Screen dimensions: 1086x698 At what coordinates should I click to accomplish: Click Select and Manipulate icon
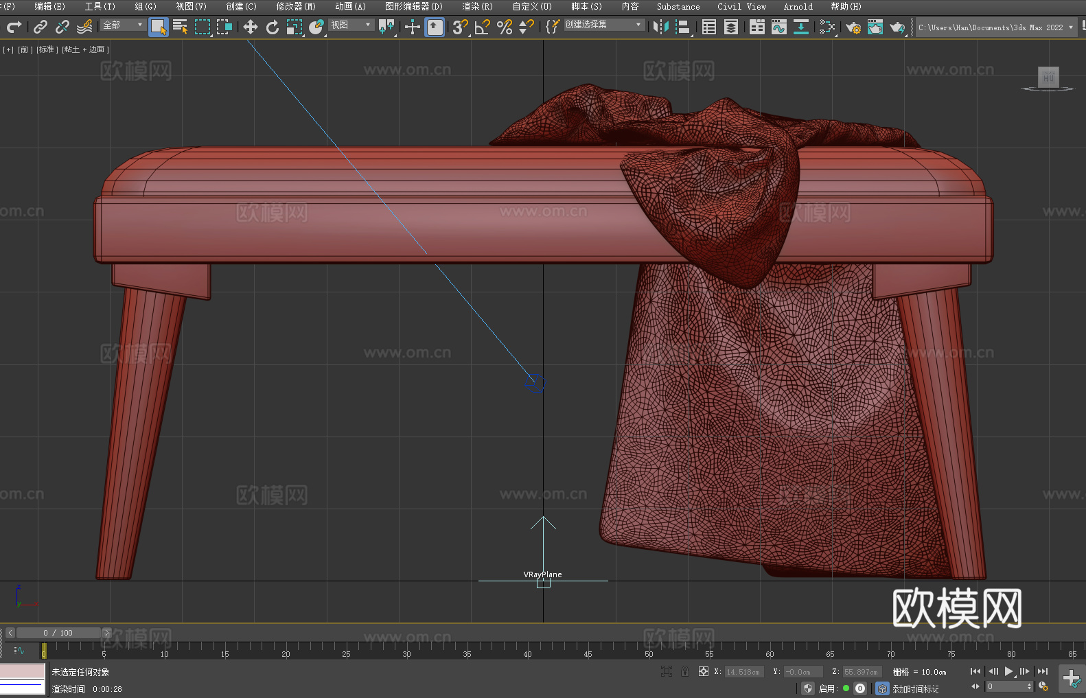point(413,27)
